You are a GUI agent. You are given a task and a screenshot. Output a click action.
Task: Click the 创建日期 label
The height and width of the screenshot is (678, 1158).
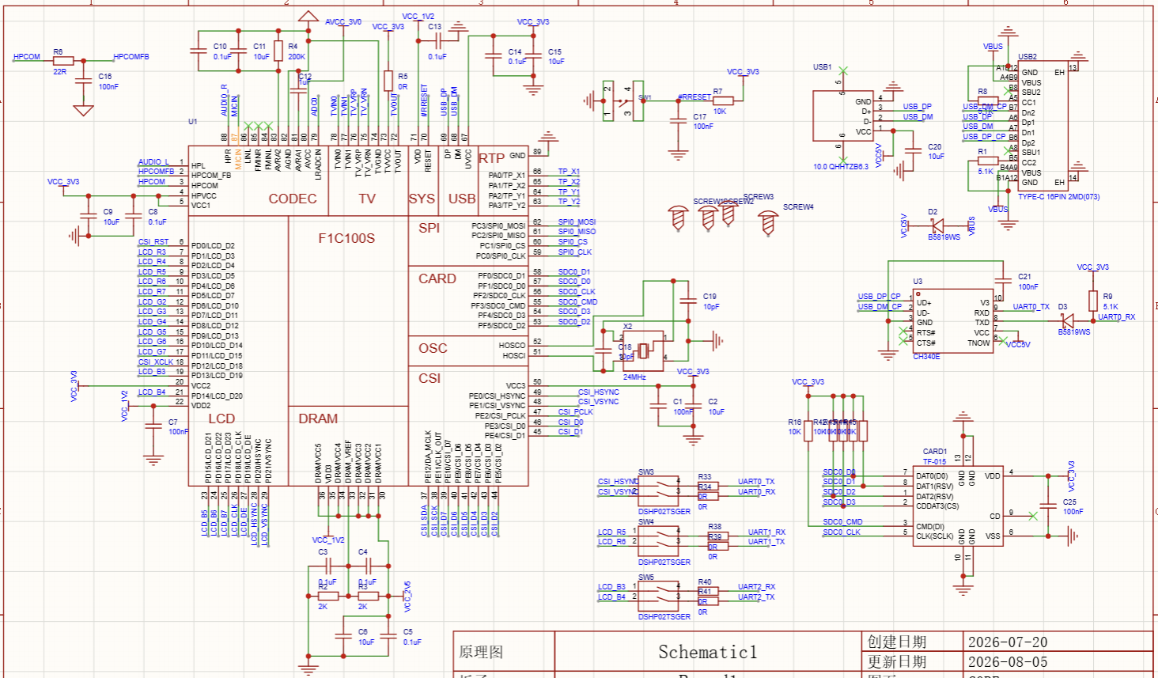pos(897,642)
